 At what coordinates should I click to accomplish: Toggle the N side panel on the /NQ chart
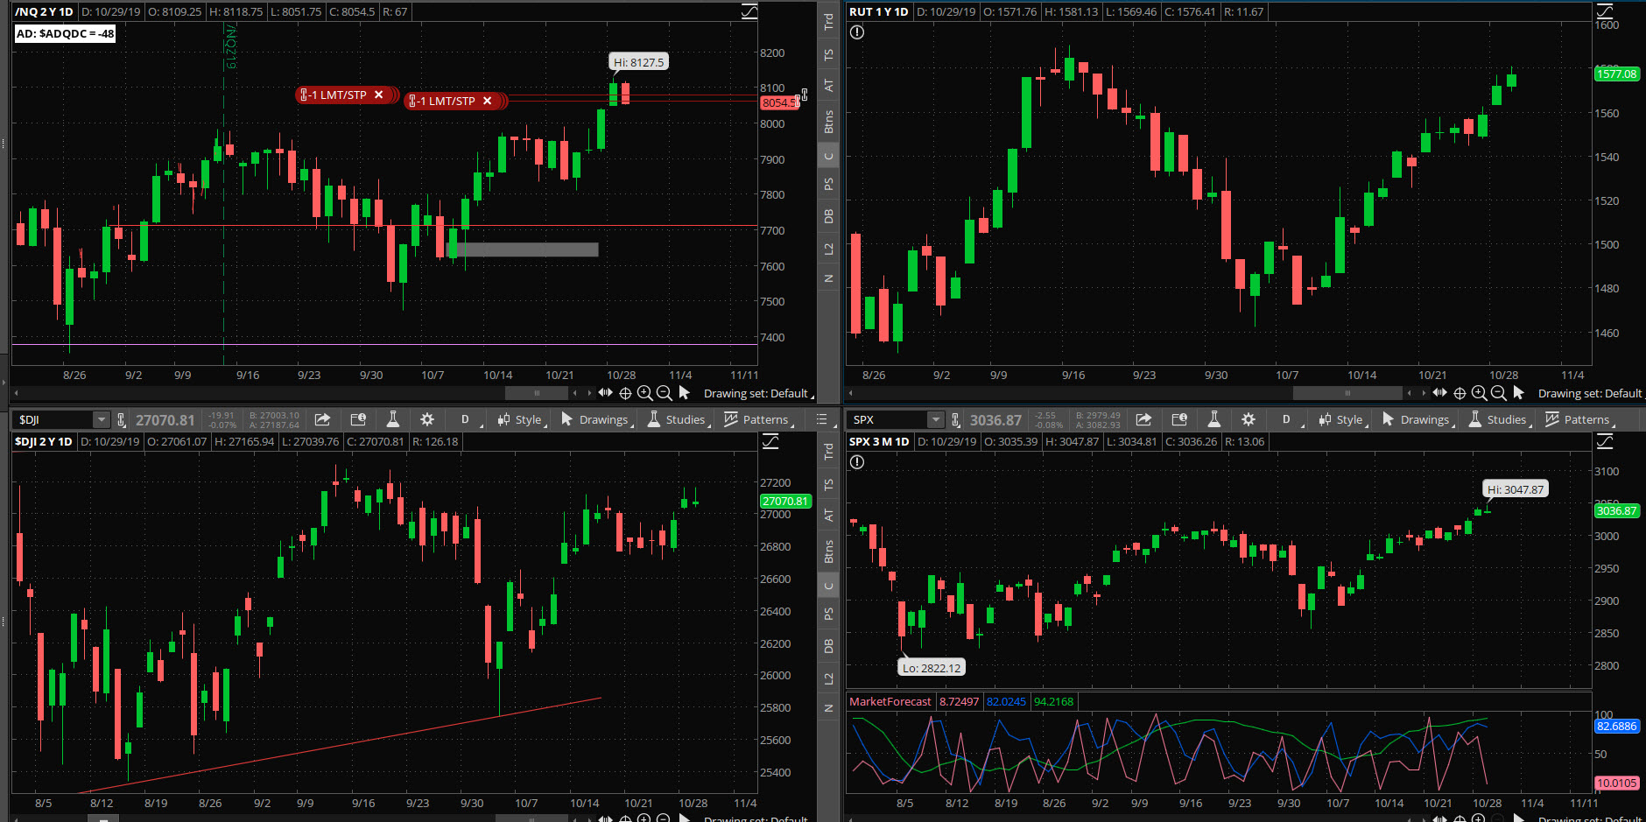[828, 278]
